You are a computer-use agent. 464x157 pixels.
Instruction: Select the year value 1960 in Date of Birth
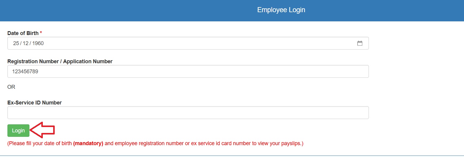click(x=38, y=43)
